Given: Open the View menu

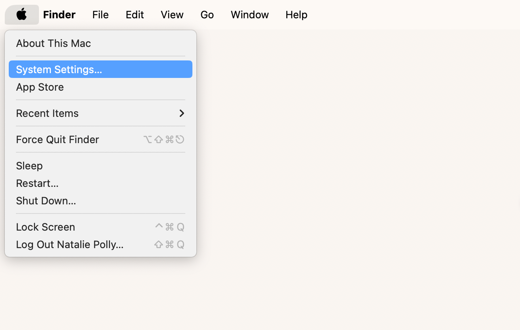Looking at the screenshot, I should [x=172, y=14].
